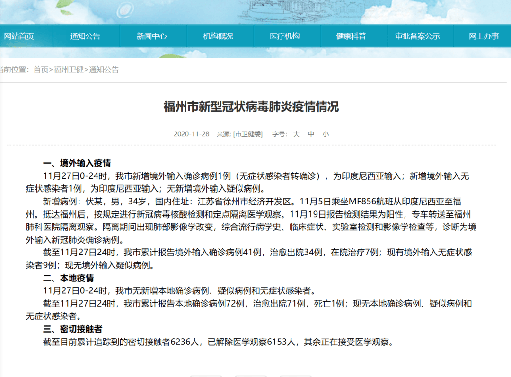This screenshot has width=511, height=377.
Task: Click the middle button at page bottom
Action: click(x=251, y=375)
